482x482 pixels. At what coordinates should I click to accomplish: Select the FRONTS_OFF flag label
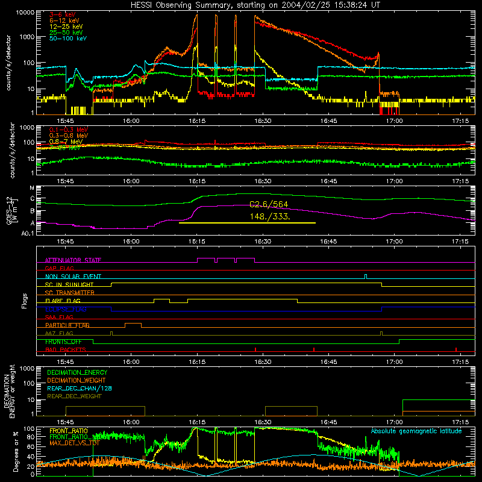pos(63,342)
